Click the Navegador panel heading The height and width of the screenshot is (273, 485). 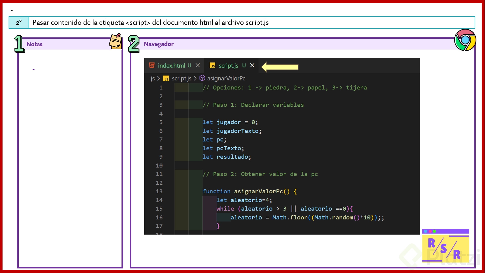coord(159,44)
